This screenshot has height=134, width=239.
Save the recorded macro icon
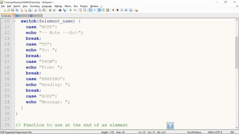131,10
